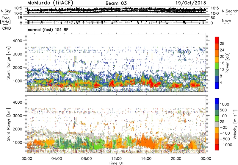
Task: Click inside the frequency plot panel
Action: coord(116,20)
